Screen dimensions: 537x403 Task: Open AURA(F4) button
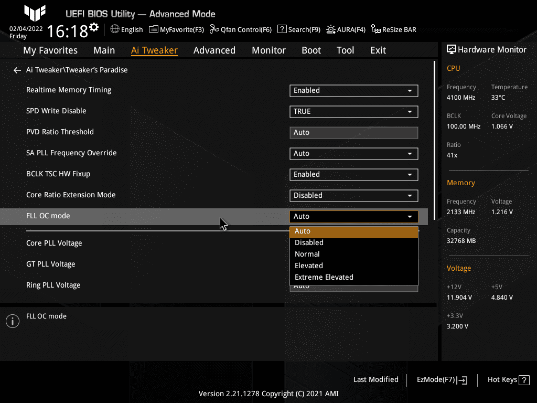click(x=346, y=29)
